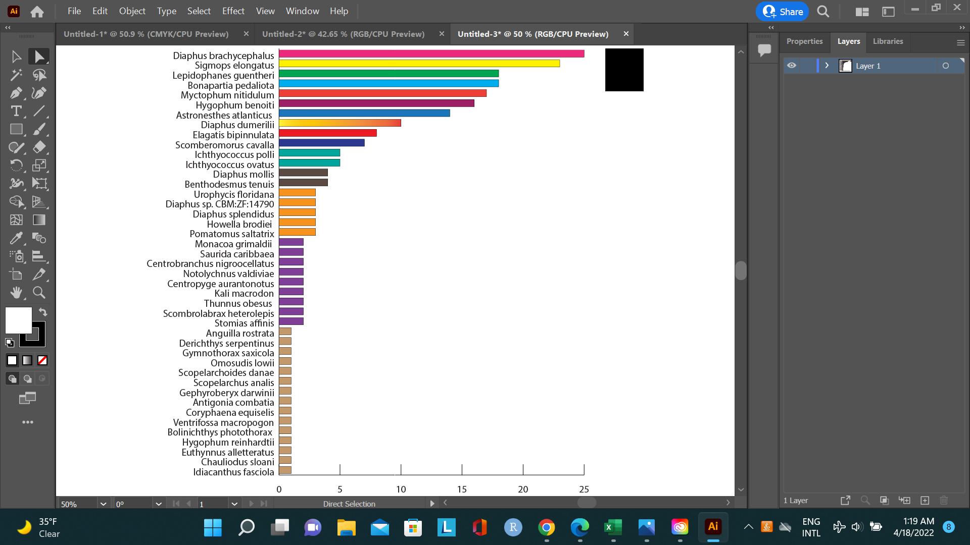
Task: Select the Gradient tool
Action: tap(39, 220)
